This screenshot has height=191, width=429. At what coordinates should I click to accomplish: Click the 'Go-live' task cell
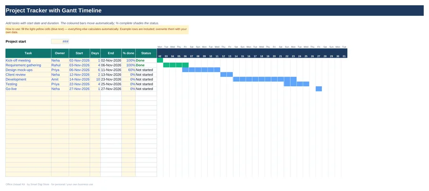point(28,89)
